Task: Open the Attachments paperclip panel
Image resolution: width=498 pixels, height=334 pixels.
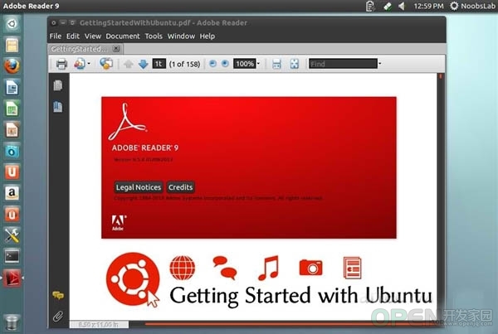Action: pos(58,316)
